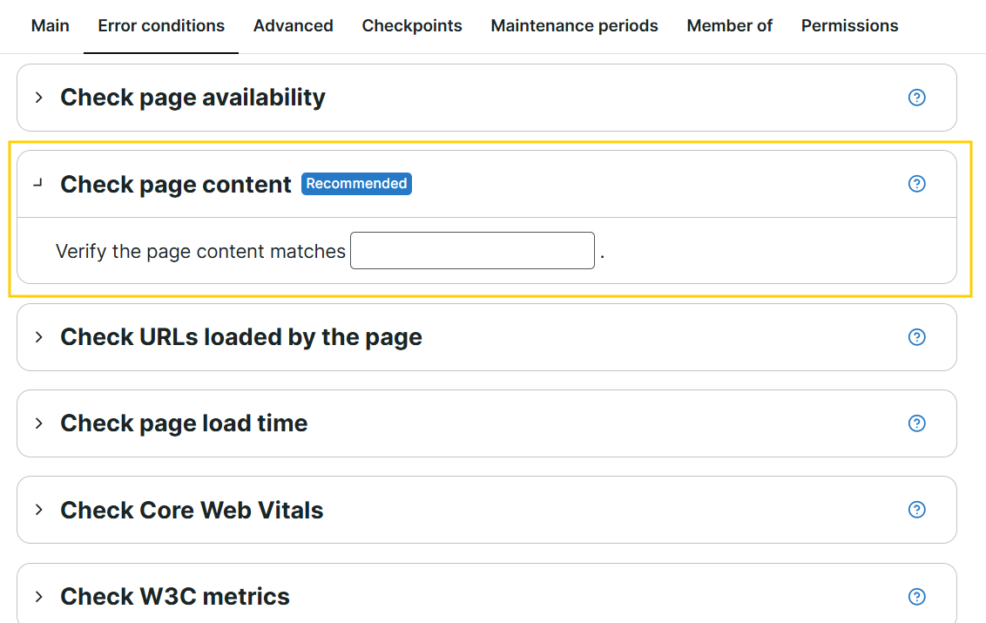This screenshot has height=623, width=986.
Task: Expand the Check page availability section
Action: 39,98
